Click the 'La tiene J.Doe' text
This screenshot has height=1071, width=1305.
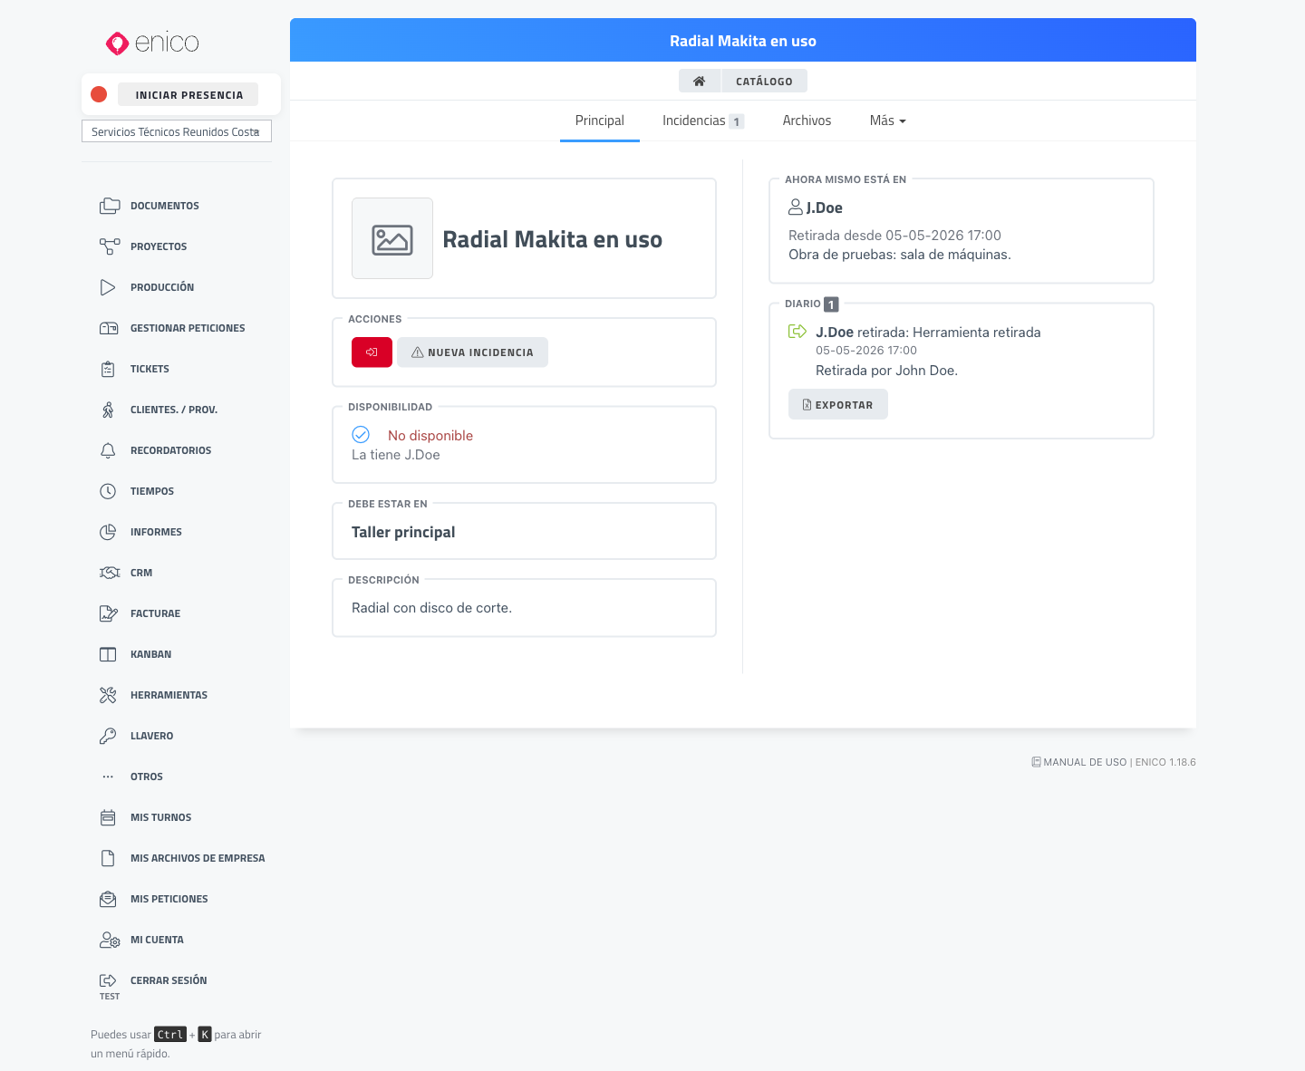(x=396, y=455)
